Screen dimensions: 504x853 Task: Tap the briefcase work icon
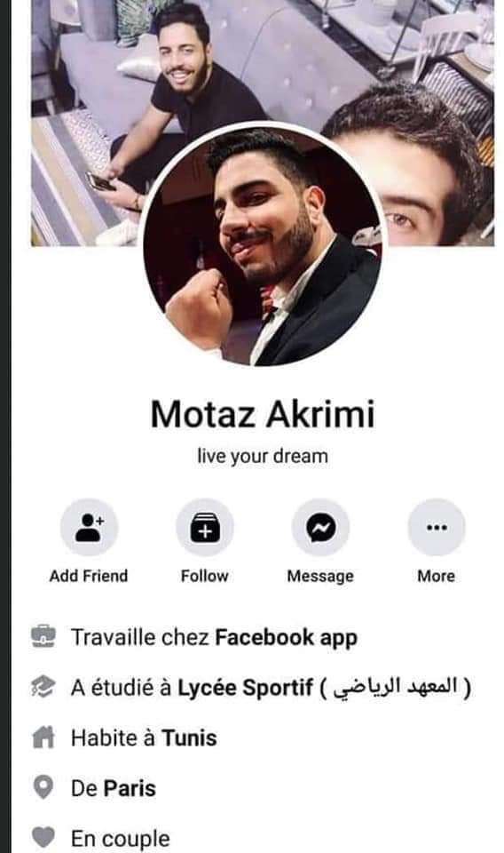pos(43,636)
